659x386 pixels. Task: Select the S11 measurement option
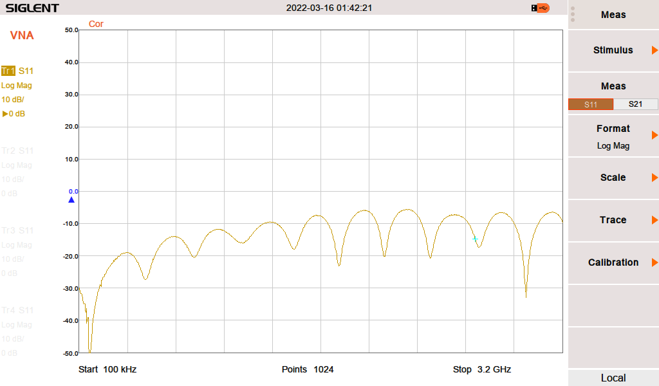click(590, 104)
